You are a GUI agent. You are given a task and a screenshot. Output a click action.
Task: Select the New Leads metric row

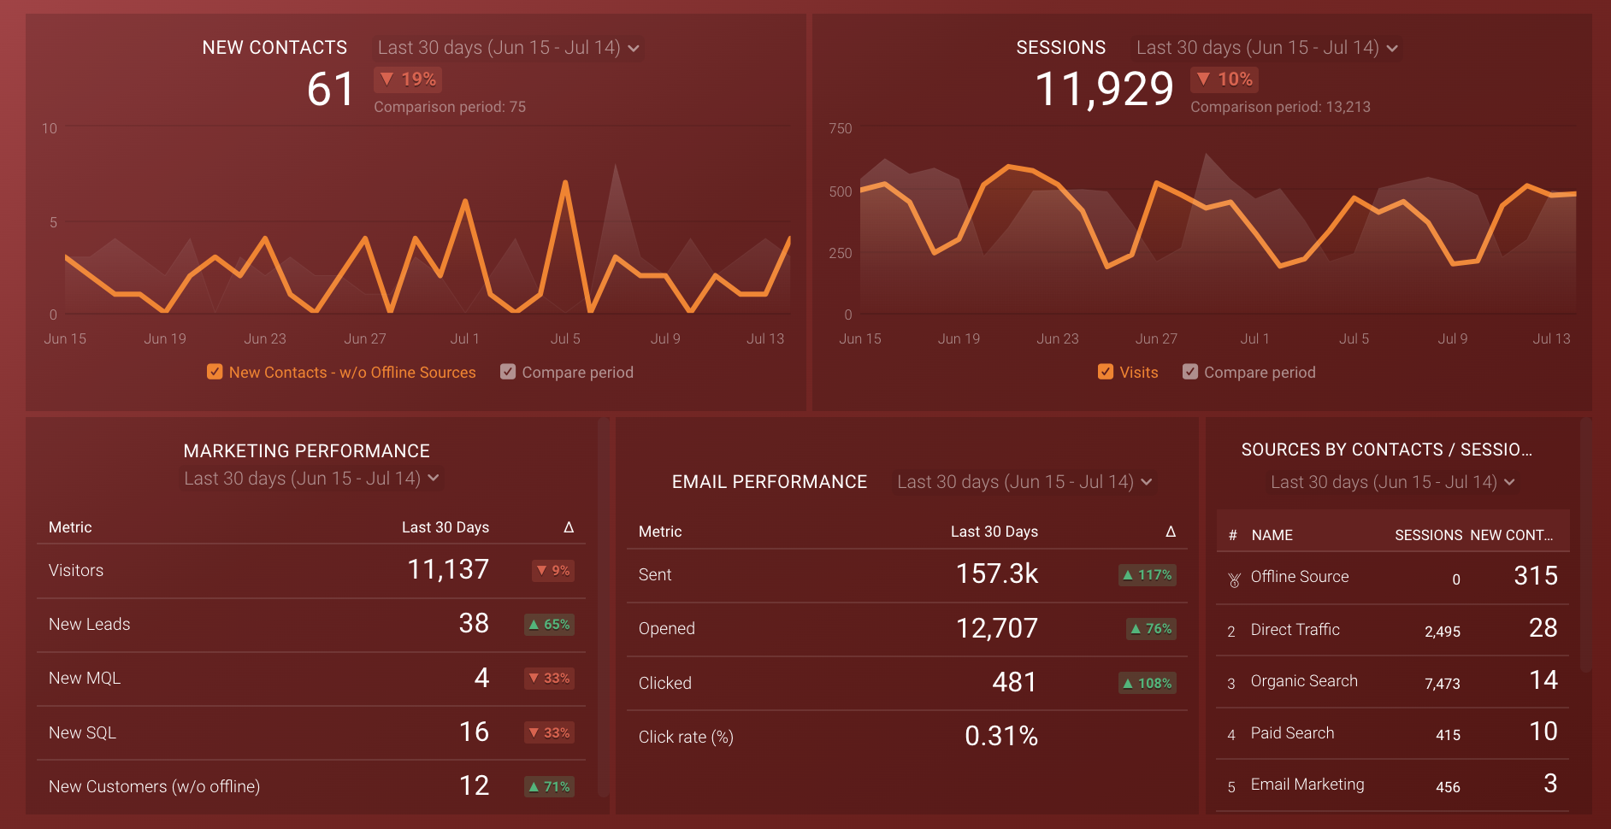[x=311, y=625]
